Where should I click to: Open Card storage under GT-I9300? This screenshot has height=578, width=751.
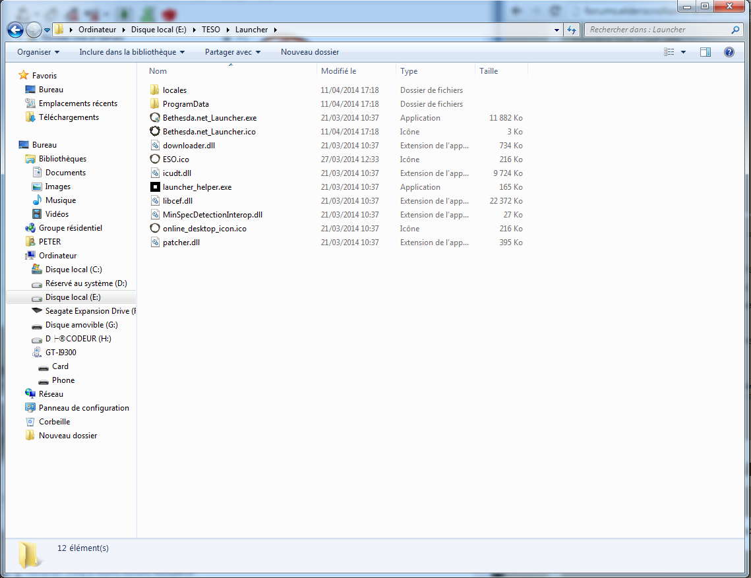(60, 367)
